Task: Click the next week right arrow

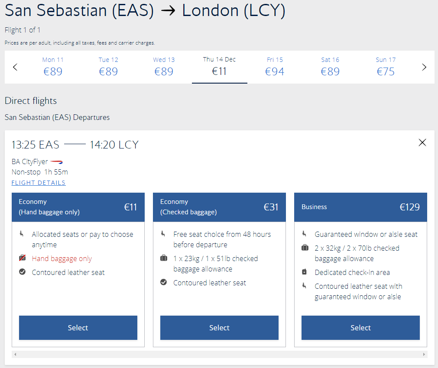Action: pyautogui.click(x=424, y=67)
